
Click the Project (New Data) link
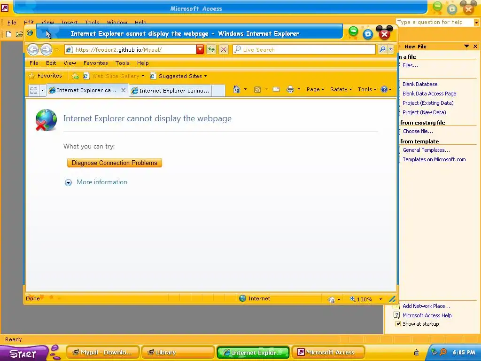tap(424, 112)
